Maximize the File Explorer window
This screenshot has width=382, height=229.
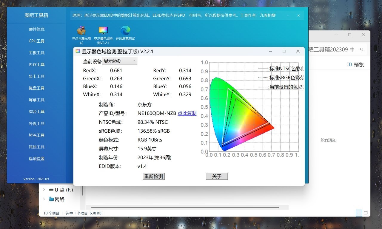pos(350,35)
